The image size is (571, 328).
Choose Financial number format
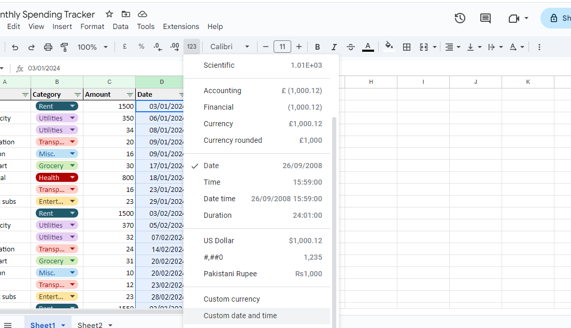(257, 107)
